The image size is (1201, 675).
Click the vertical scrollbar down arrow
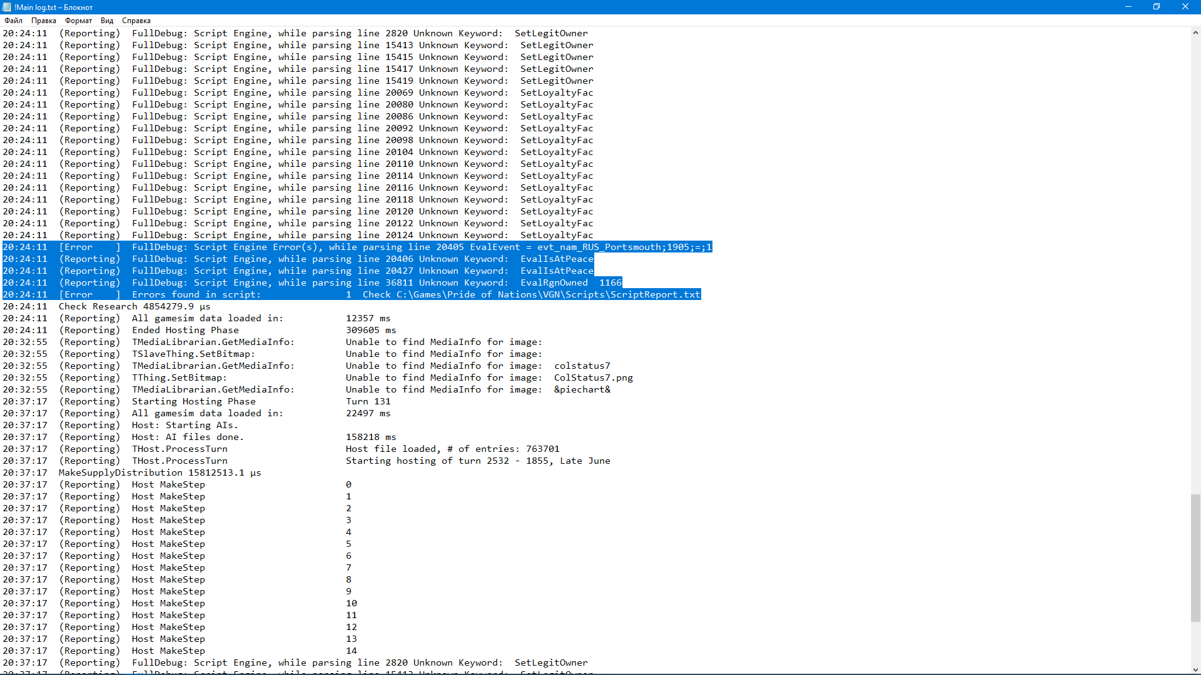[1195, 669]
